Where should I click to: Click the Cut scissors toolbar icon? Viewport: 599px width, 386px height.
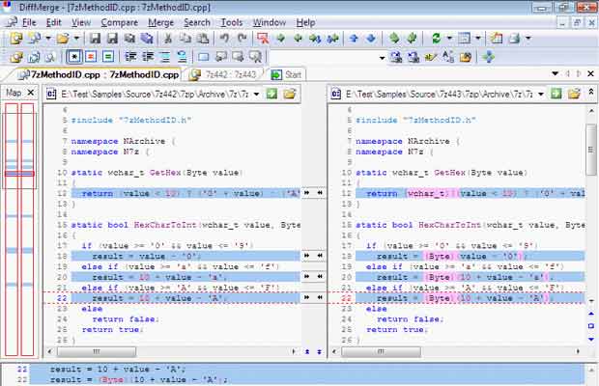(x=168, y=39)
